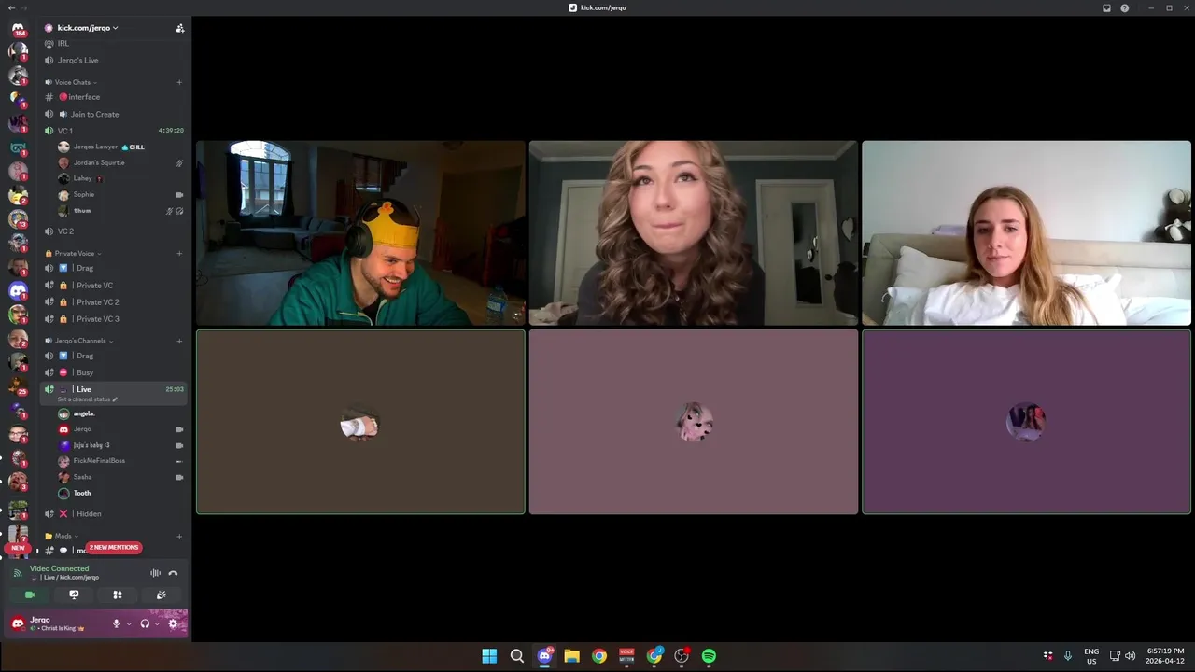
Task: Join the Private VC 3 channel
Action: tap(114, 319)
